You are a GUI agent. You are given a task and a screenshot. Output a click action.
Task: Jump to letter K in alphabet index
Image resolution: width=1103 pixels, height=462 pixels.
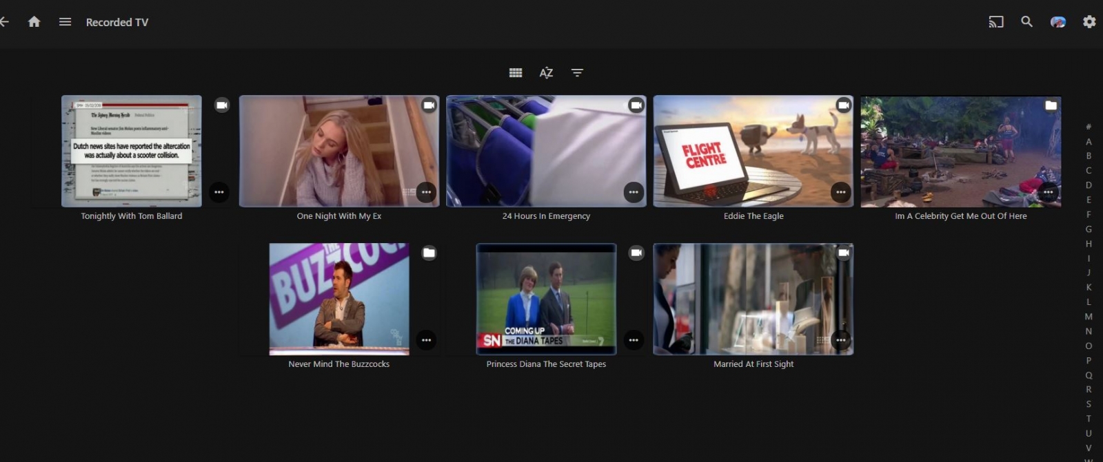point(1089,287)
